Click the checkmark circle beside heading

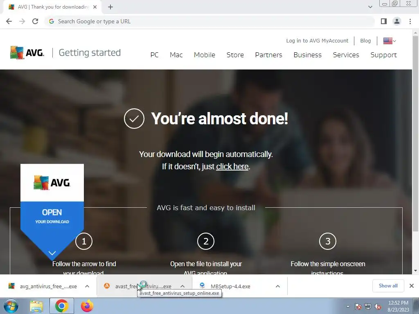point(134,119)
